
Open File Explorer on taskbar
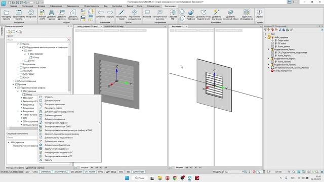(x=160, y=178)
